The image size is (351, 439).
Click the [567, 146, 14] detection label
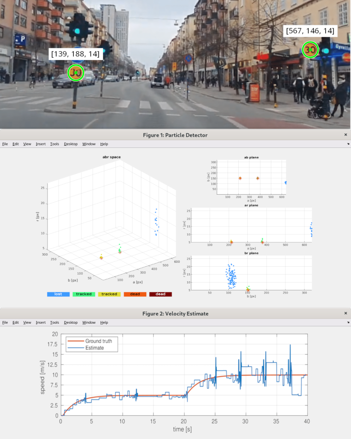(x=310, y=31)
